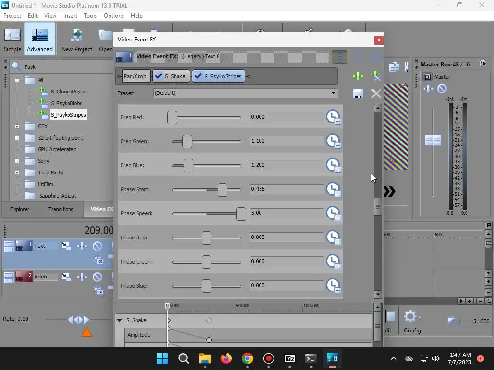Animate the Phase Green parameter clock icon
This screenshot has width=494, height=370.
(x=333, y=262)
